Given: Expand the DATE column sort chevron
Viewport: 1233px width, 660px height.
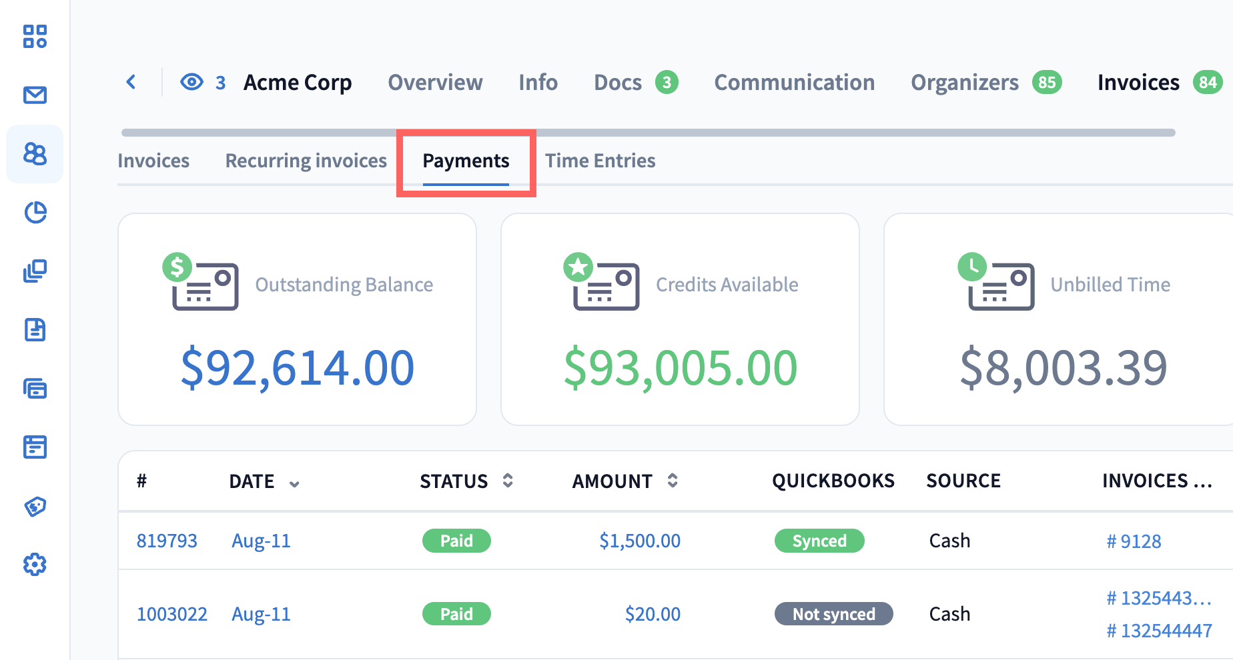Looking at the screenshot, I should coord(294,484).
